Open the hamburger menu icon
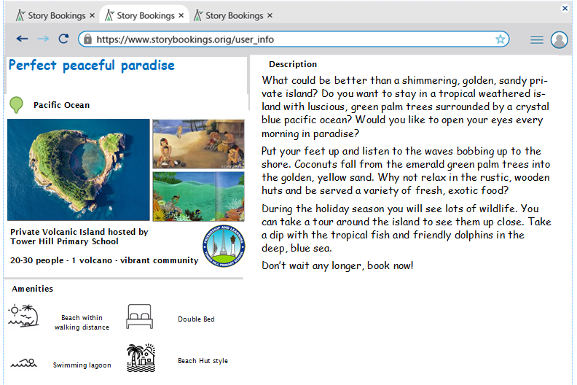The image size is (577, 385). (x=537, y=39)
